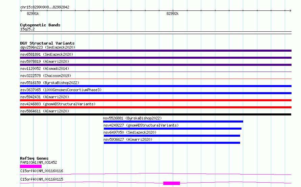Click the right arrow end of the ruler

[290, 10]
